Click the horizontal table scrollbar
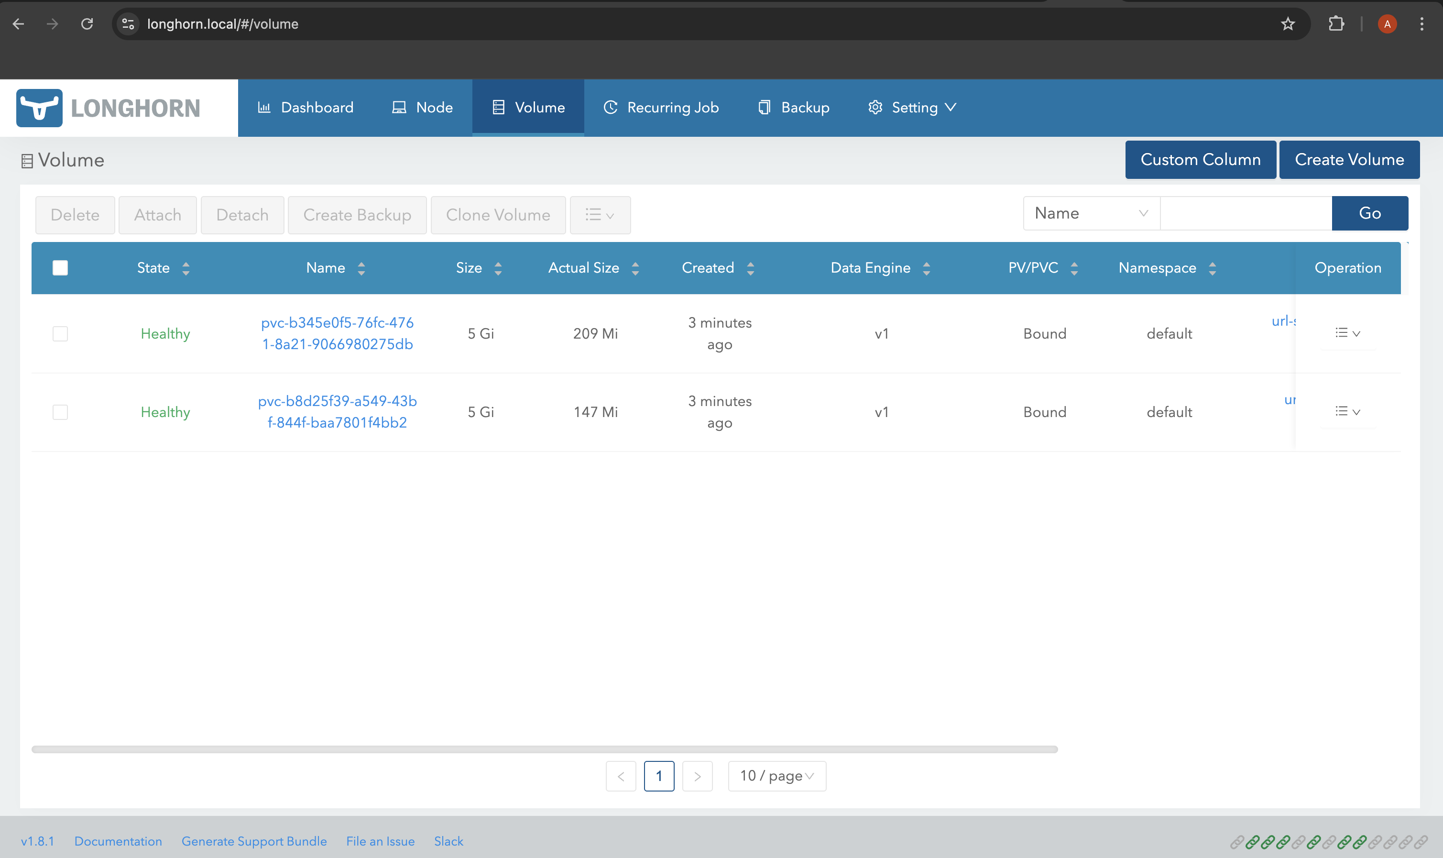This screenshot has height=858, width=1443. click(x=544, y=749)
